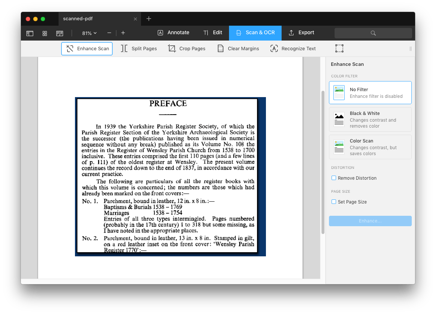Select the Black & White color filter

click(370, 119)
